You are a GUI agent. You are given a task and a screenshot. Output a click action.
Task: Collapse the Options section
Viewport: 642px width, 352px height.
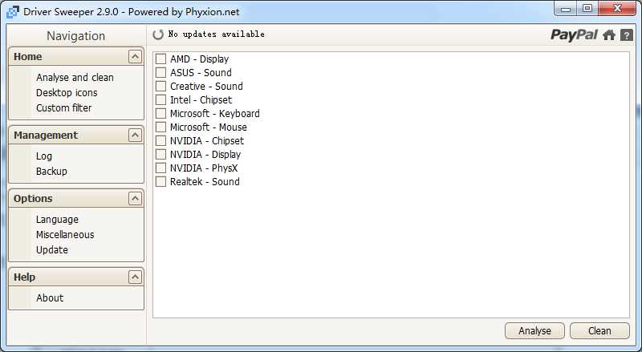[135, 199]
